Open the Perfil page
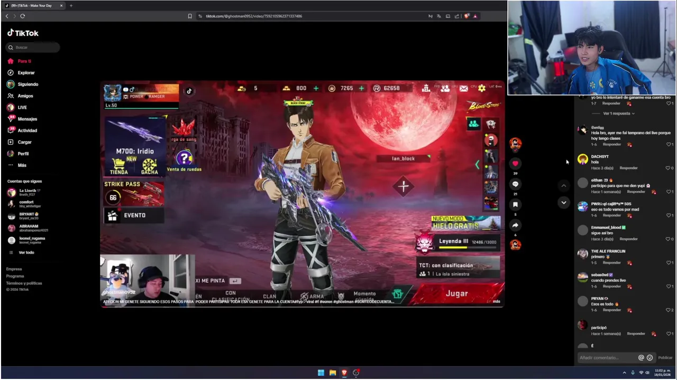The image size is (677, 380). click(23, 154)
